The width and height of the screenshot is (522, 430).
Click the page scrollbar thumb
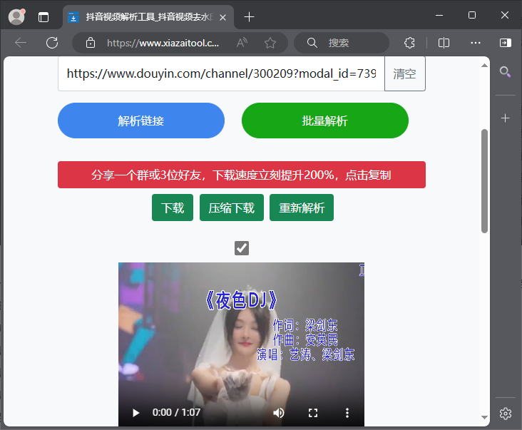484,181
